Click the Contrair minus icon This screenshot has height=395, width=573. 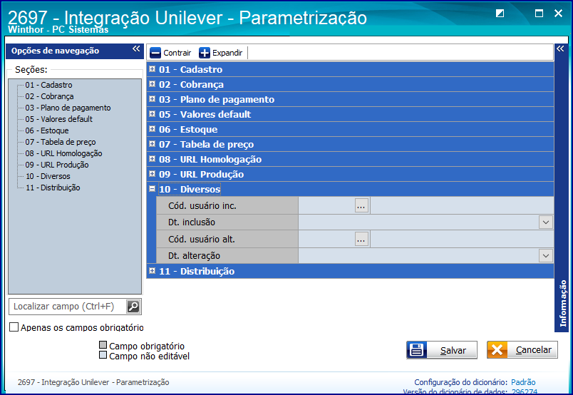point(155,53)
